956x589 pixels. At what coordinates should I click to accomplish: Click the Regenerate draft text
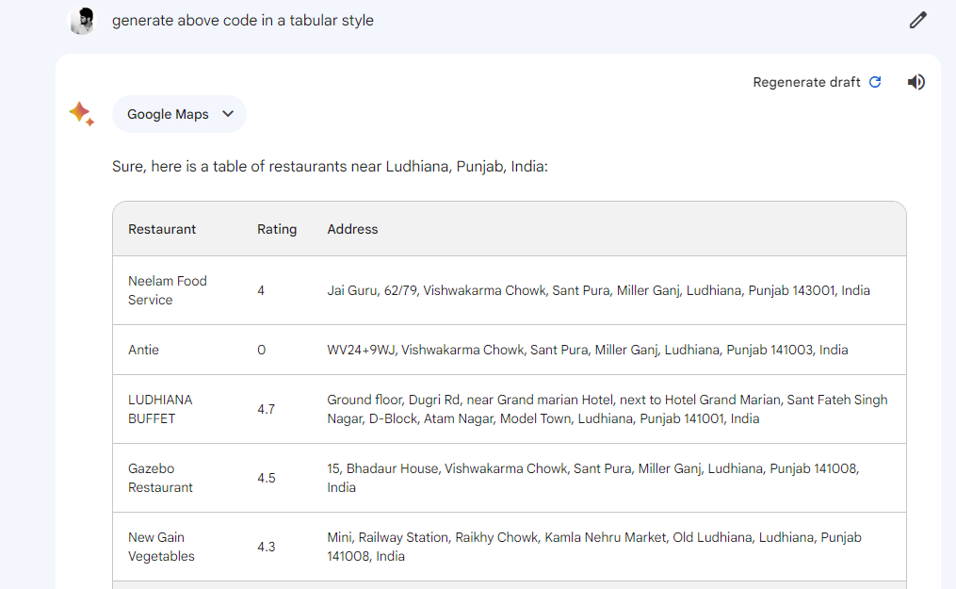806,82
